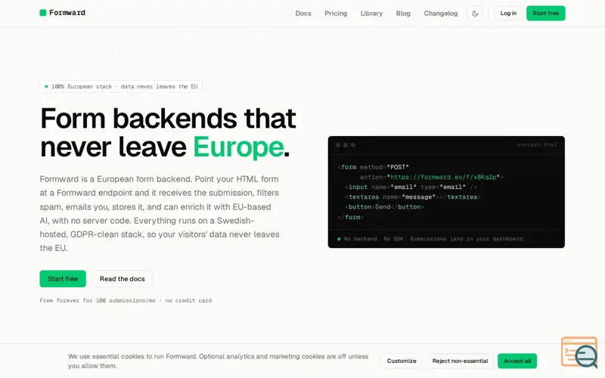
Task: Click the forward.eu action URL in code
Action: [443, 177]
